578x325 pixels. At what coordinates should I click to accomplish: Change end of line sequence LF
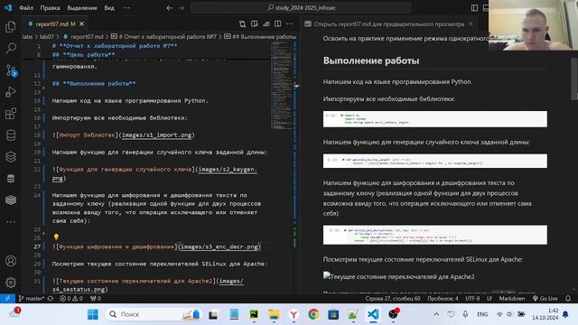[x=489, y=299]
